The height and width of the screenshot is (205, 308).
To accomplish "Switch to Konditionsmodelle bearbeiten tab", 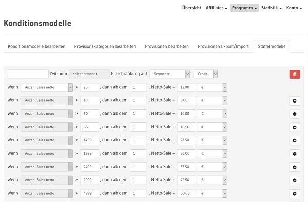I will coord(36,46).
